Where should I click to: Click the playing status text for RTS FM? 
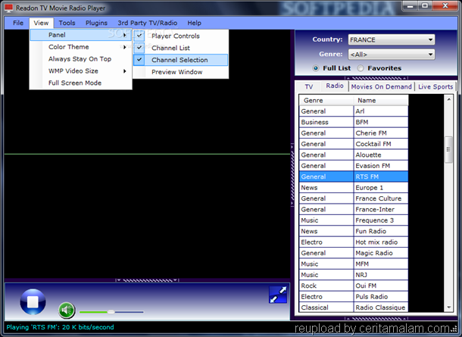click(60, 327)
